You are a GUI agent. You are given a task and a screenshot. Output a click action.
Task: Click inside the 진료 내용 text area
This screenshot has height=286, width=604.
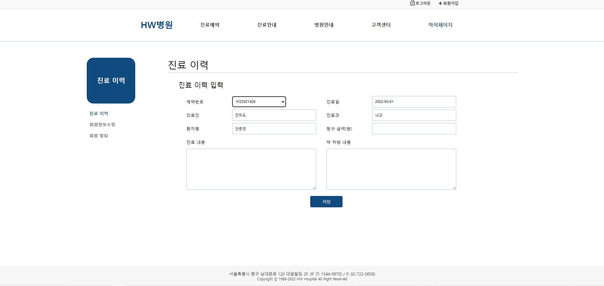251,169
